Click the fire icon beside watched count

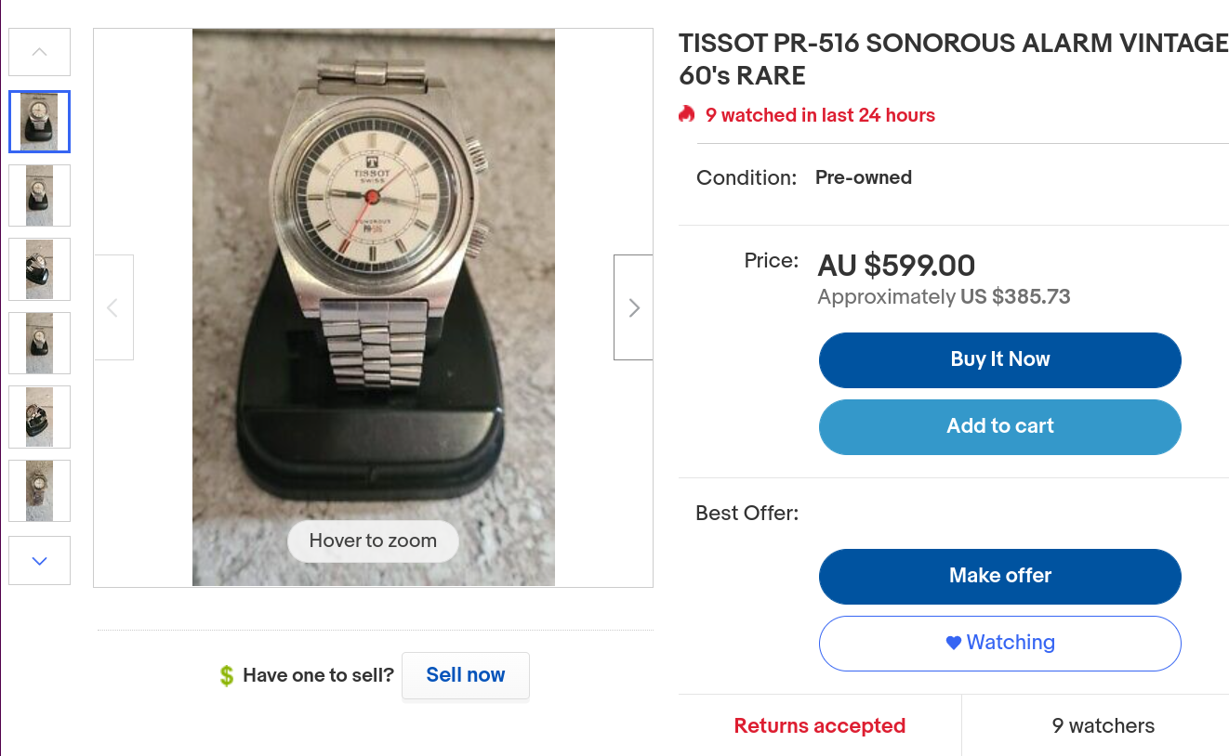(687, 115)
